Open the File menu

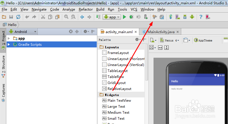pos(4,9)
